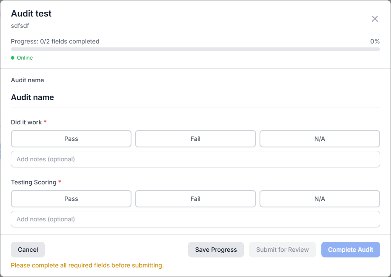
Task: Focus the notes field under Testing Scoring
Action: coord(195,219)
